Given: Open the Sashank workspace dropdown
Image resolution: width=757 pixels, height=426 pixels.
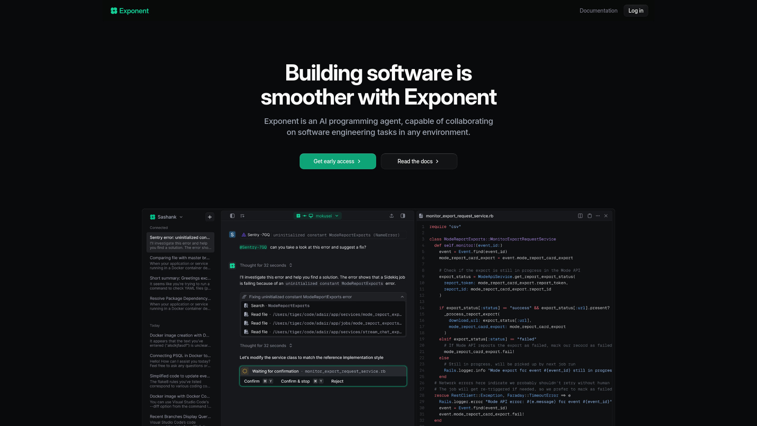Looking at the screenshot, I should 166,217.
